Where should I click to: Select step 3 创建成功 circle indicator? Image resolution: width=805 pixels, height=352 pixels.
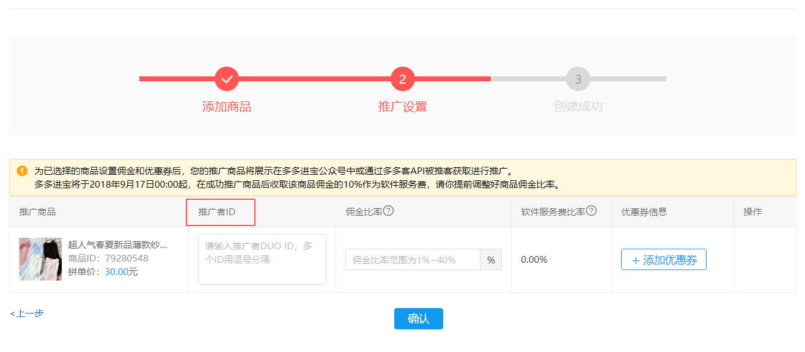(578, 78)
